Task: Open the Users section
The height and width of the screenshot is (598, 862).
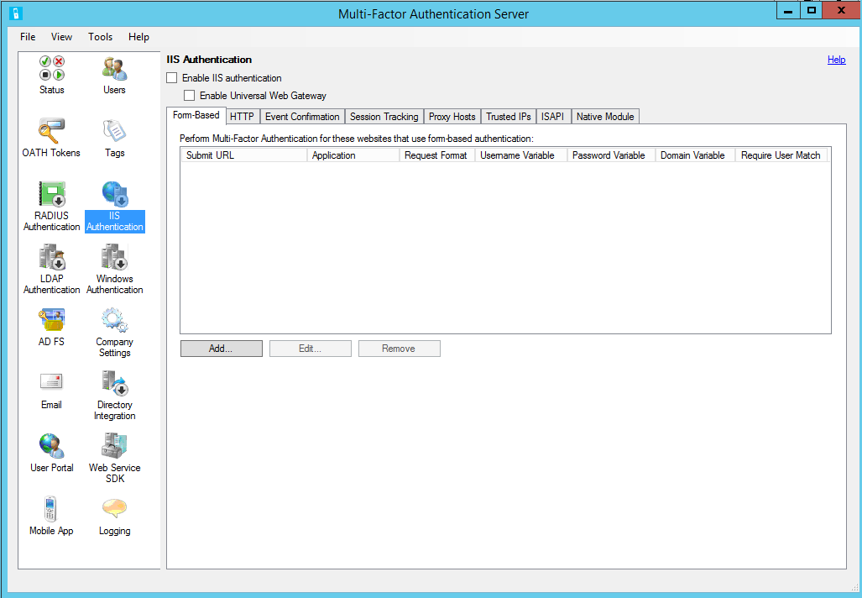Action: click(x=114, y=75)
